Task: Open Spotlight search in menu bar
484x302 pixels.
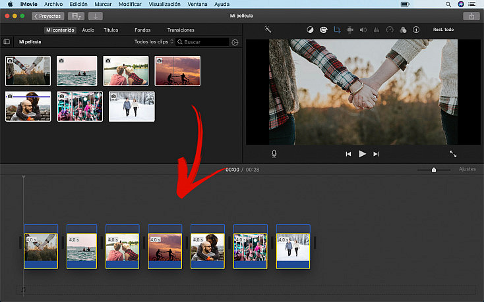Action: pyautogui.click(x=448, y=5)
